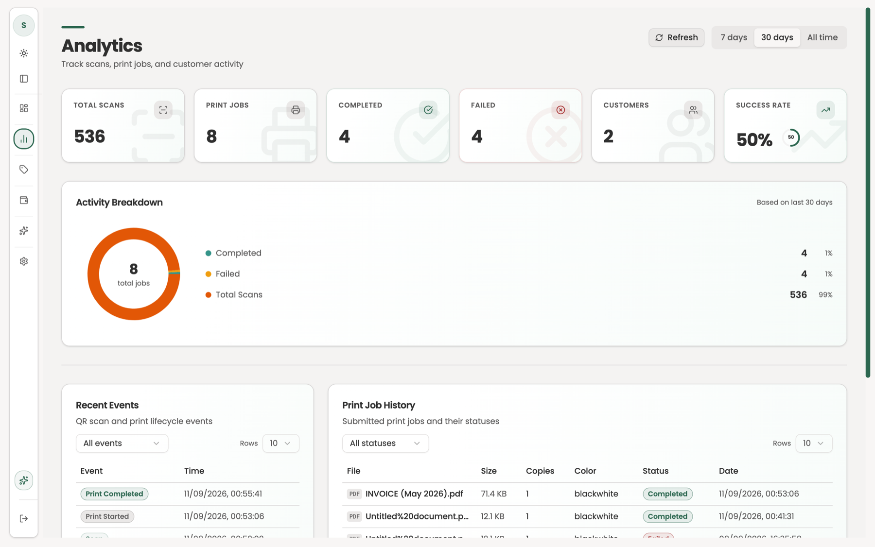Click PDF icon on 12.1 KB Completed row
Image resolution: width=875 pixels, height=547 pixels.
(x=354, y=516)
